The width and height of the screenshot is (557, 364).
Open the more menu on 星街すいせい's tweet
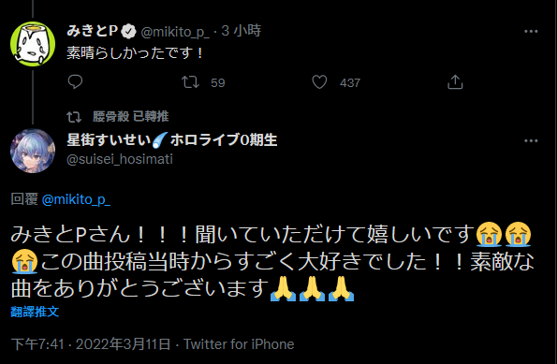pos(531,140)
